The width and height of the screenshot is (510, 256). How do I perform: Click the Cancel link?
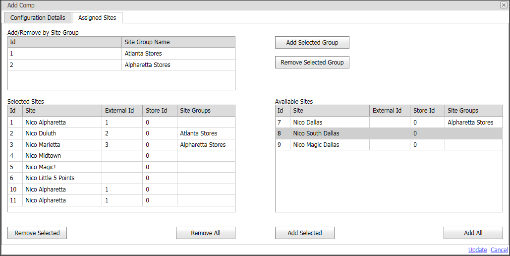pyautogui.click(x=499, y=250)
